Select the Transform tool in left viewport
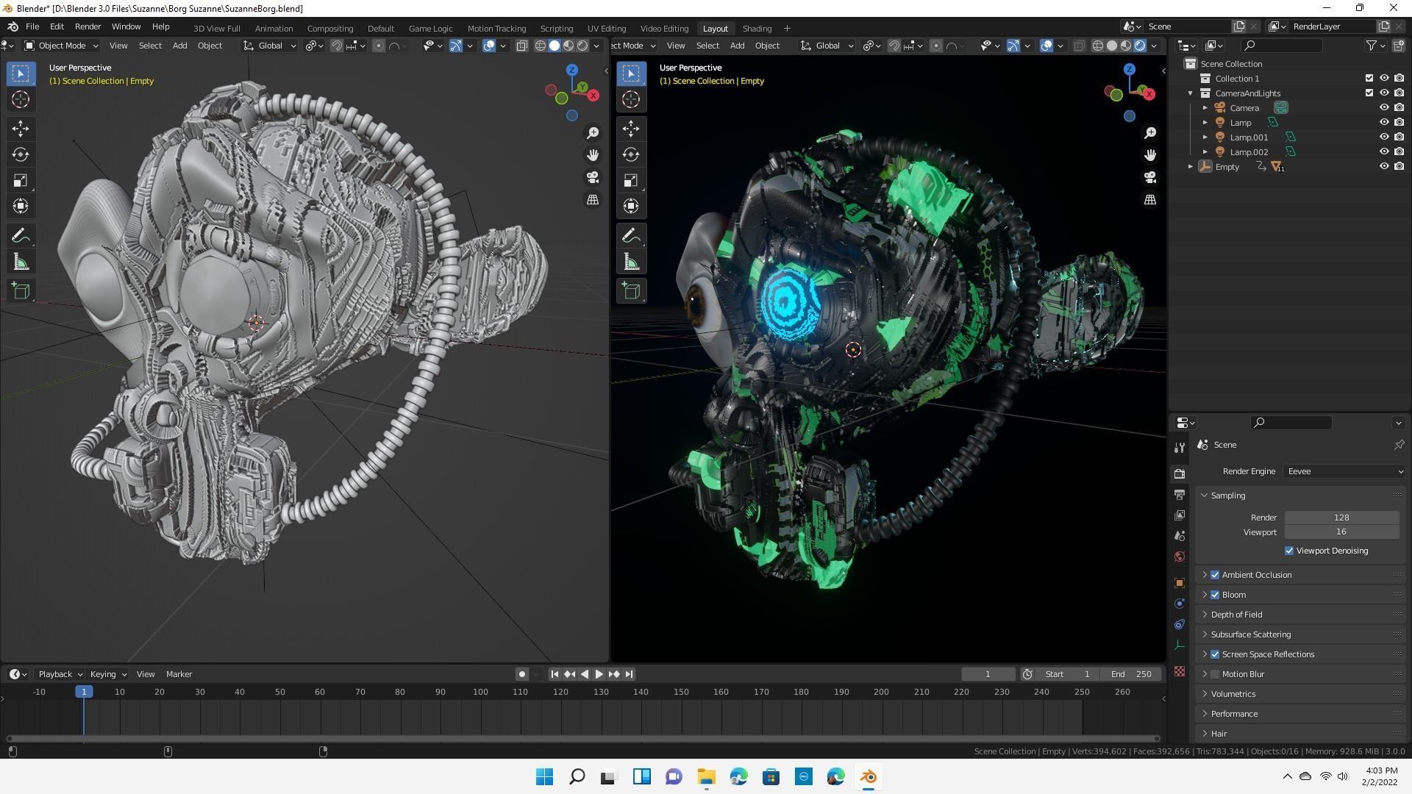1412x794 pixels. [x=21, y=206]
